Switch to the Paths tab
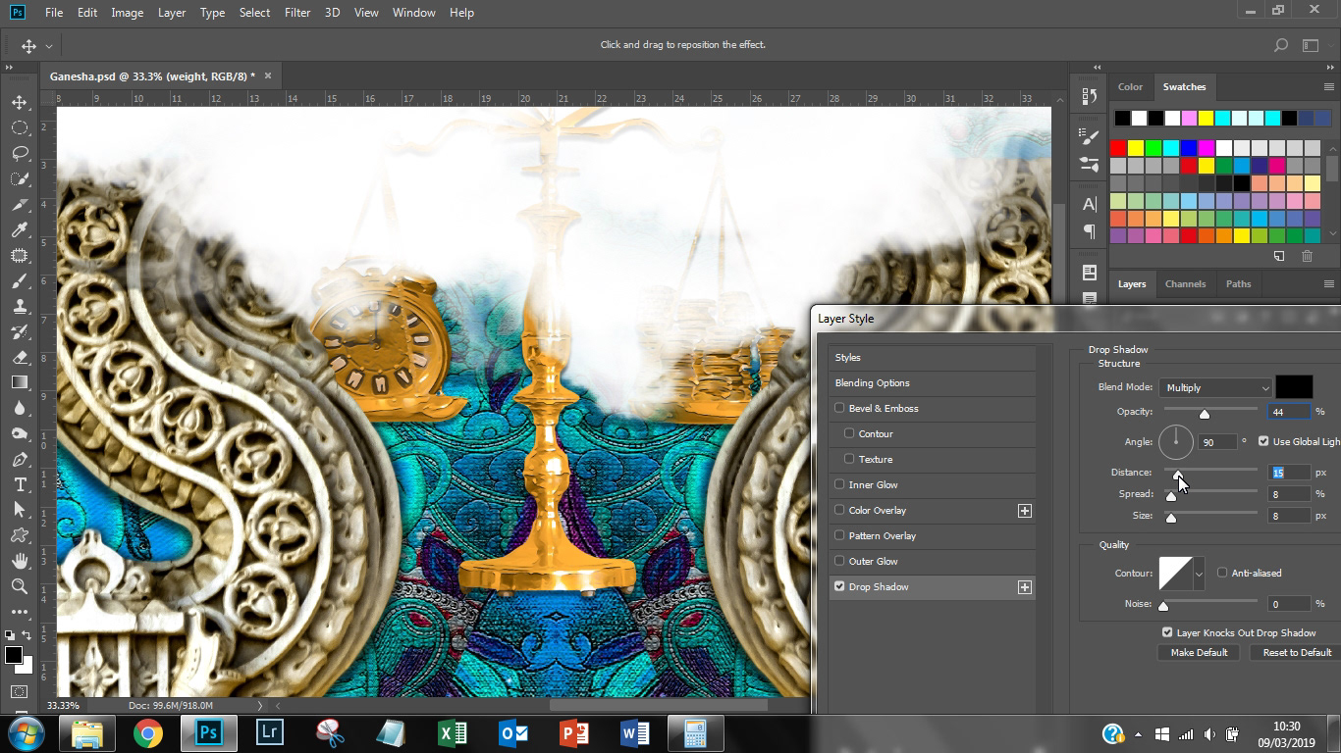Viewport: 1341px width, 753px height. coord(1238,284)
